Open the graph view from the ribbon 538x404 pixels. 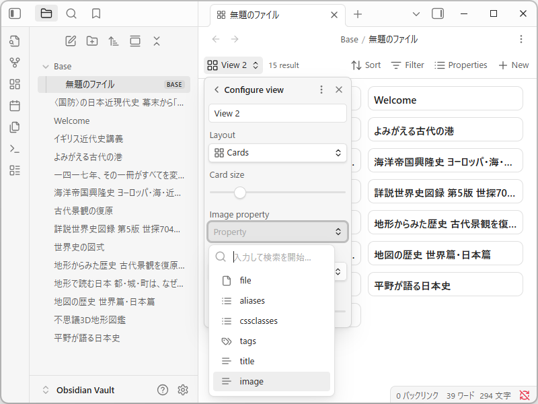click(x=13, y=63)
